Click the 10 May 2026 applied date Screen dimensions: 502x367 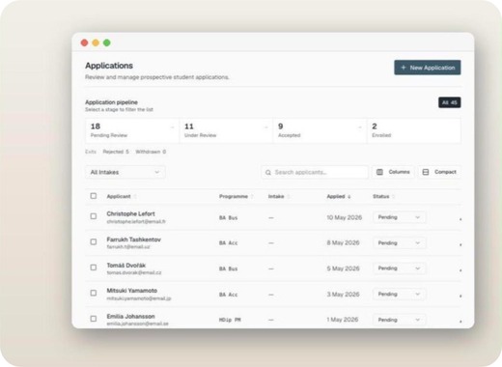click(x=345, y=217)
